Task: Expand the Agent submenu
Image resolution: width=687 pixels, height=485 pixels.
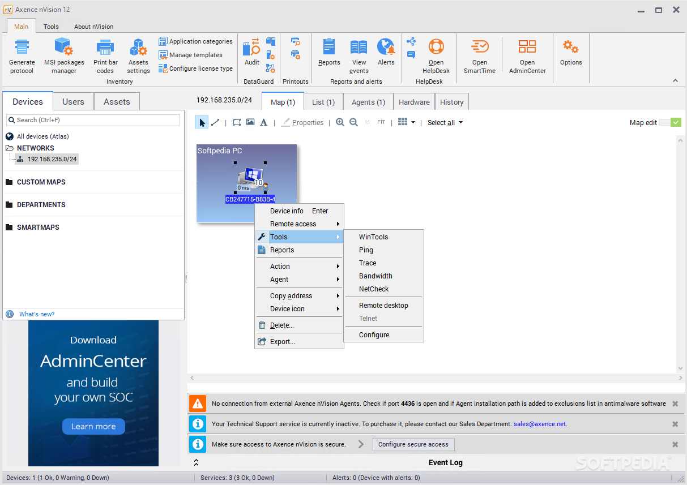Action: pyautogui.click(x=299, y=280)
